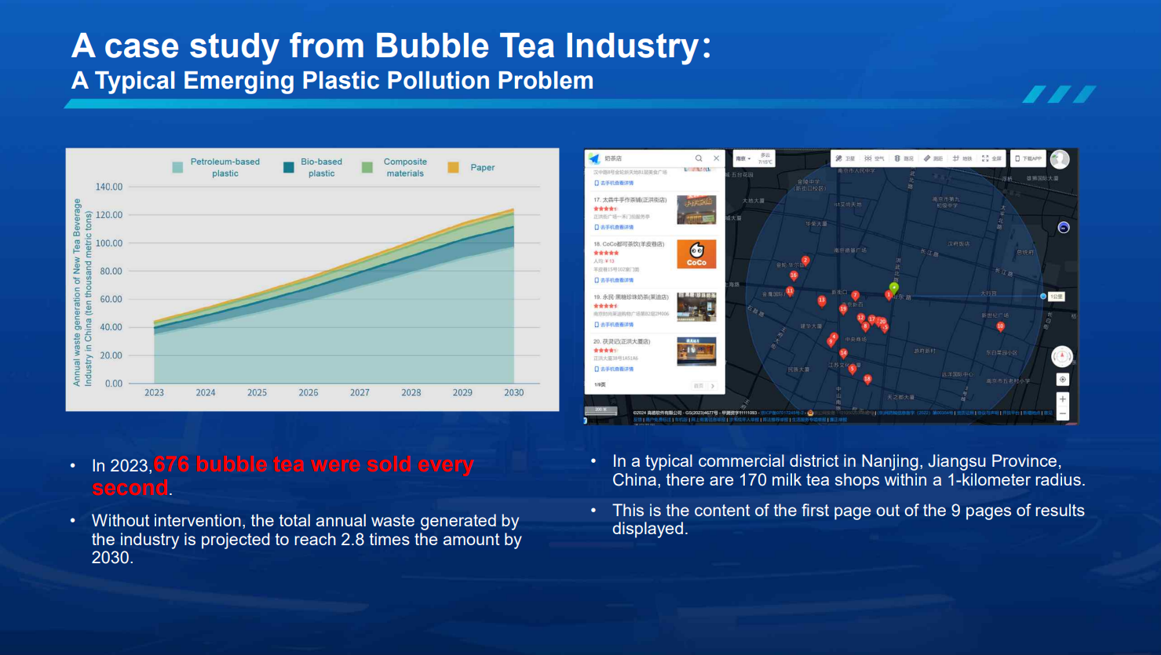Viewport: 1161px width, 655px height.
Task: Toggle the 地铁 subway layer
Action: click(x=962, y=158)
